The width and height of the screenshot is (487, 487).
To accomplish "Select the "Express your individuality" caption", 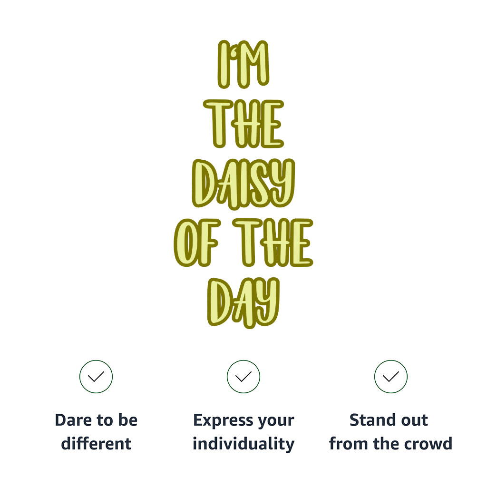I will coord(243,432).
